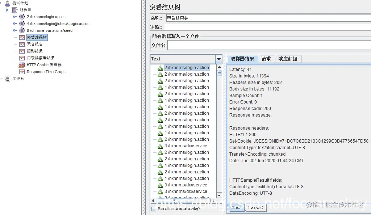
Task: Click the 'Error Count: 0' line
Action: [x=243, y=102]
